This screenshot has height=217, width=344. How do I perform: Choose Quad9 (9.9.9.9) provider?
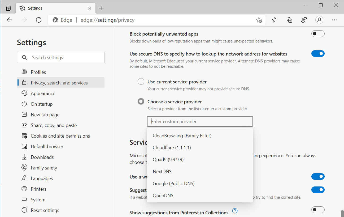click(x=200, y=159)
